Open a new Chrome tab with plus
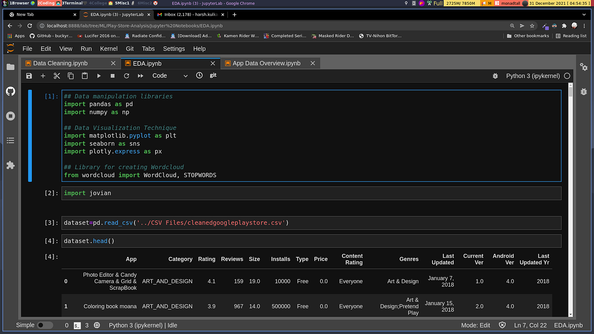Viewport: 594px width, 334px height. click(235, 14)
